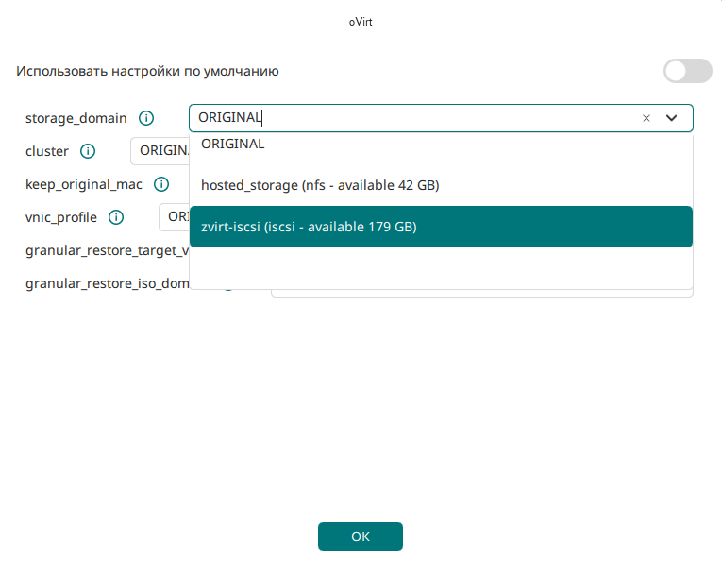Show info for keep_original_mac

pyautogui.click(x=161, y=184)
